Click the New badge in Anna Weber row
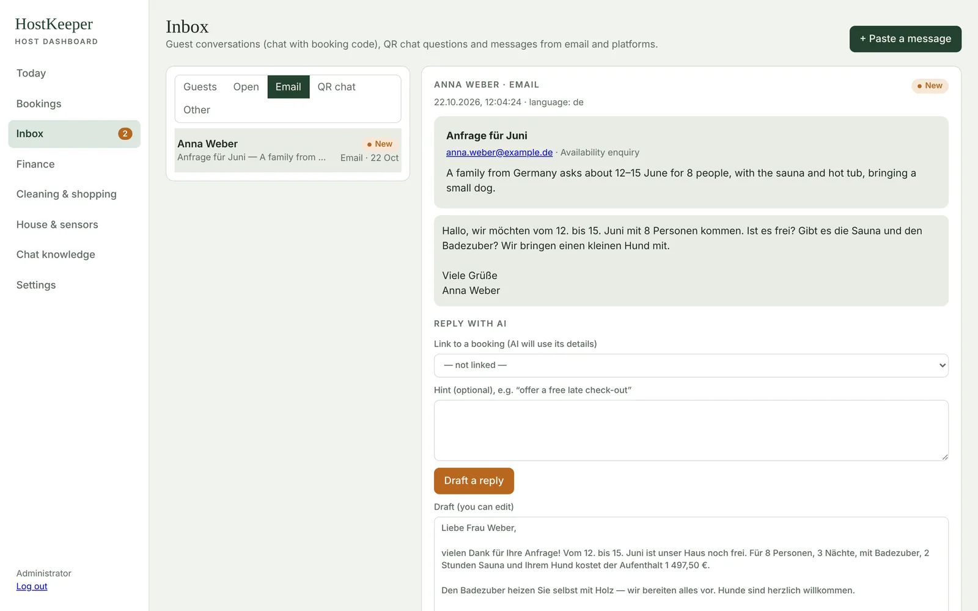 (x=380, y=144)
